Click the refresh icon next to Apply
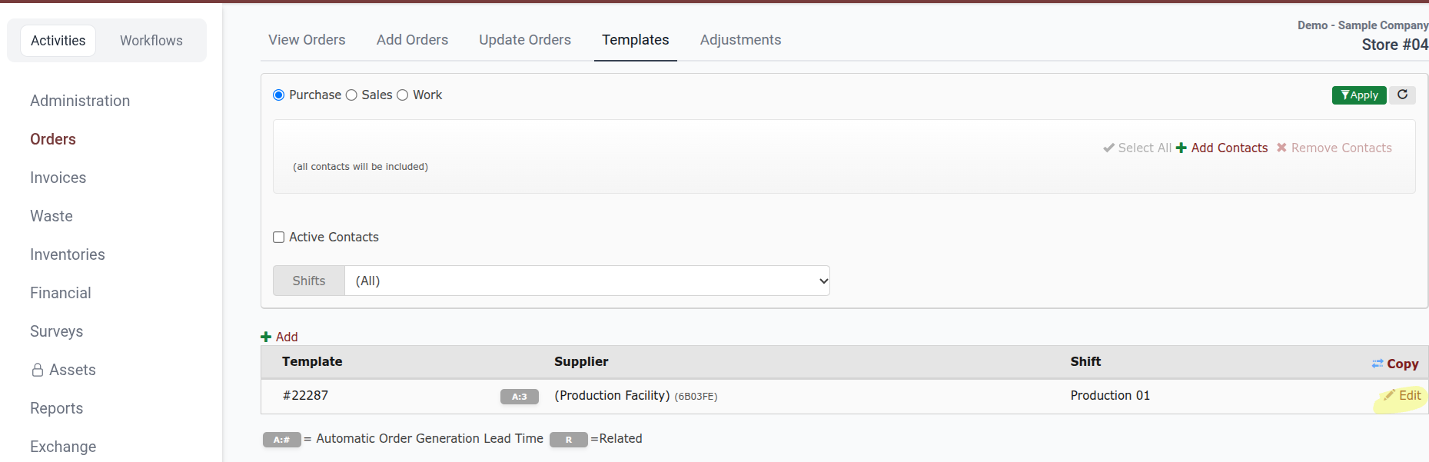The image size is (1429, 462). click(x=1402, y=95)
